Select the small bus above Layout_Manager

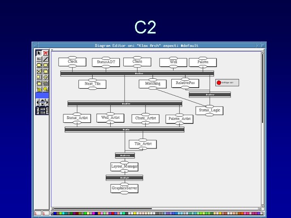[125, 155]
